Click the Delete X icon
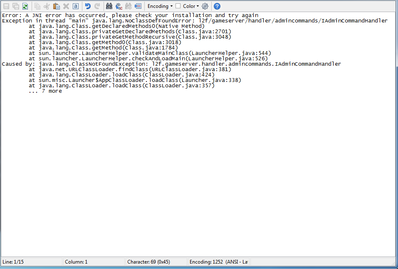Screen dimensions: 398x269 tap(66, 6)
